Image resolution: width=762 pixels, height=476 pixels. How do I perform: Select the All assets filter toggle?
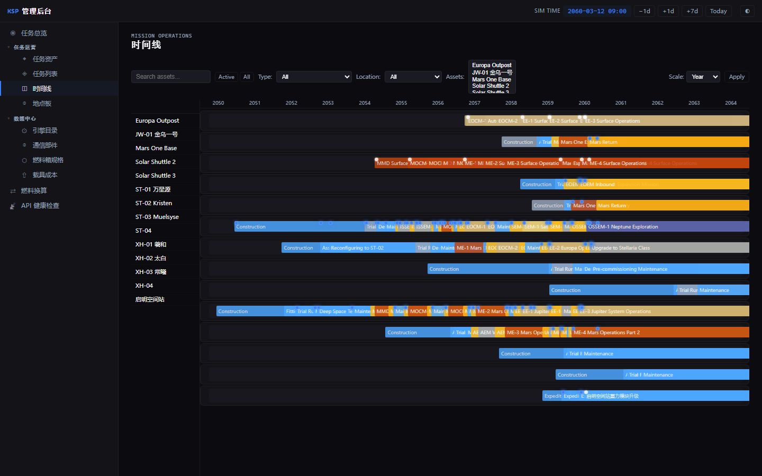[247, 77]
